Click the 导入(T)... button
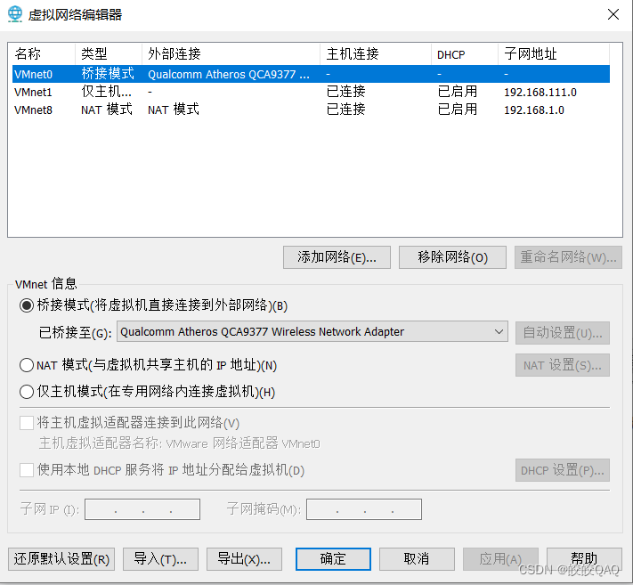Screen dimensions: 633x585 [x=160, y=559]
